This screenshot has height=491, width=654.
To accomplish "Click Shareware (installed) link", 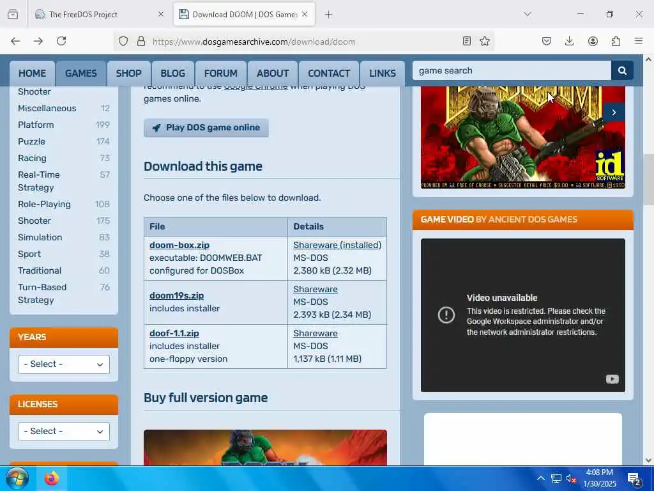I will [337, 245].
